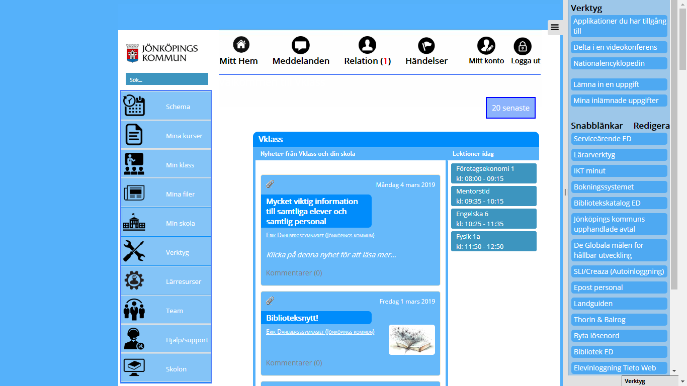Open Mina inlämnade uppgifter
The width and height of the screenshot is (687, 386).
(x=619, y=101)
